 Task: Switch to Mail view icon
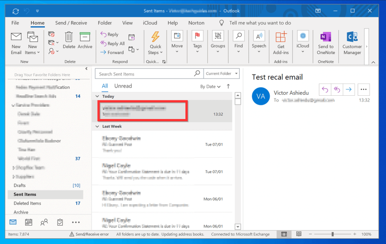pyautogui.click(x=13, y=222)
